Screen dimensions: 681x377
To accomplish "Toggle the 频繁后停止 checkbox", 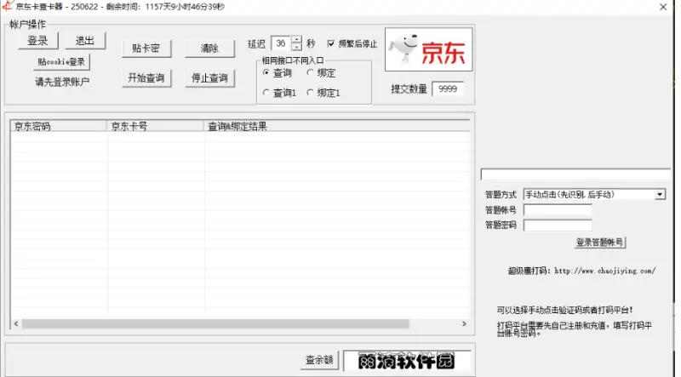I will coord(331,43).
